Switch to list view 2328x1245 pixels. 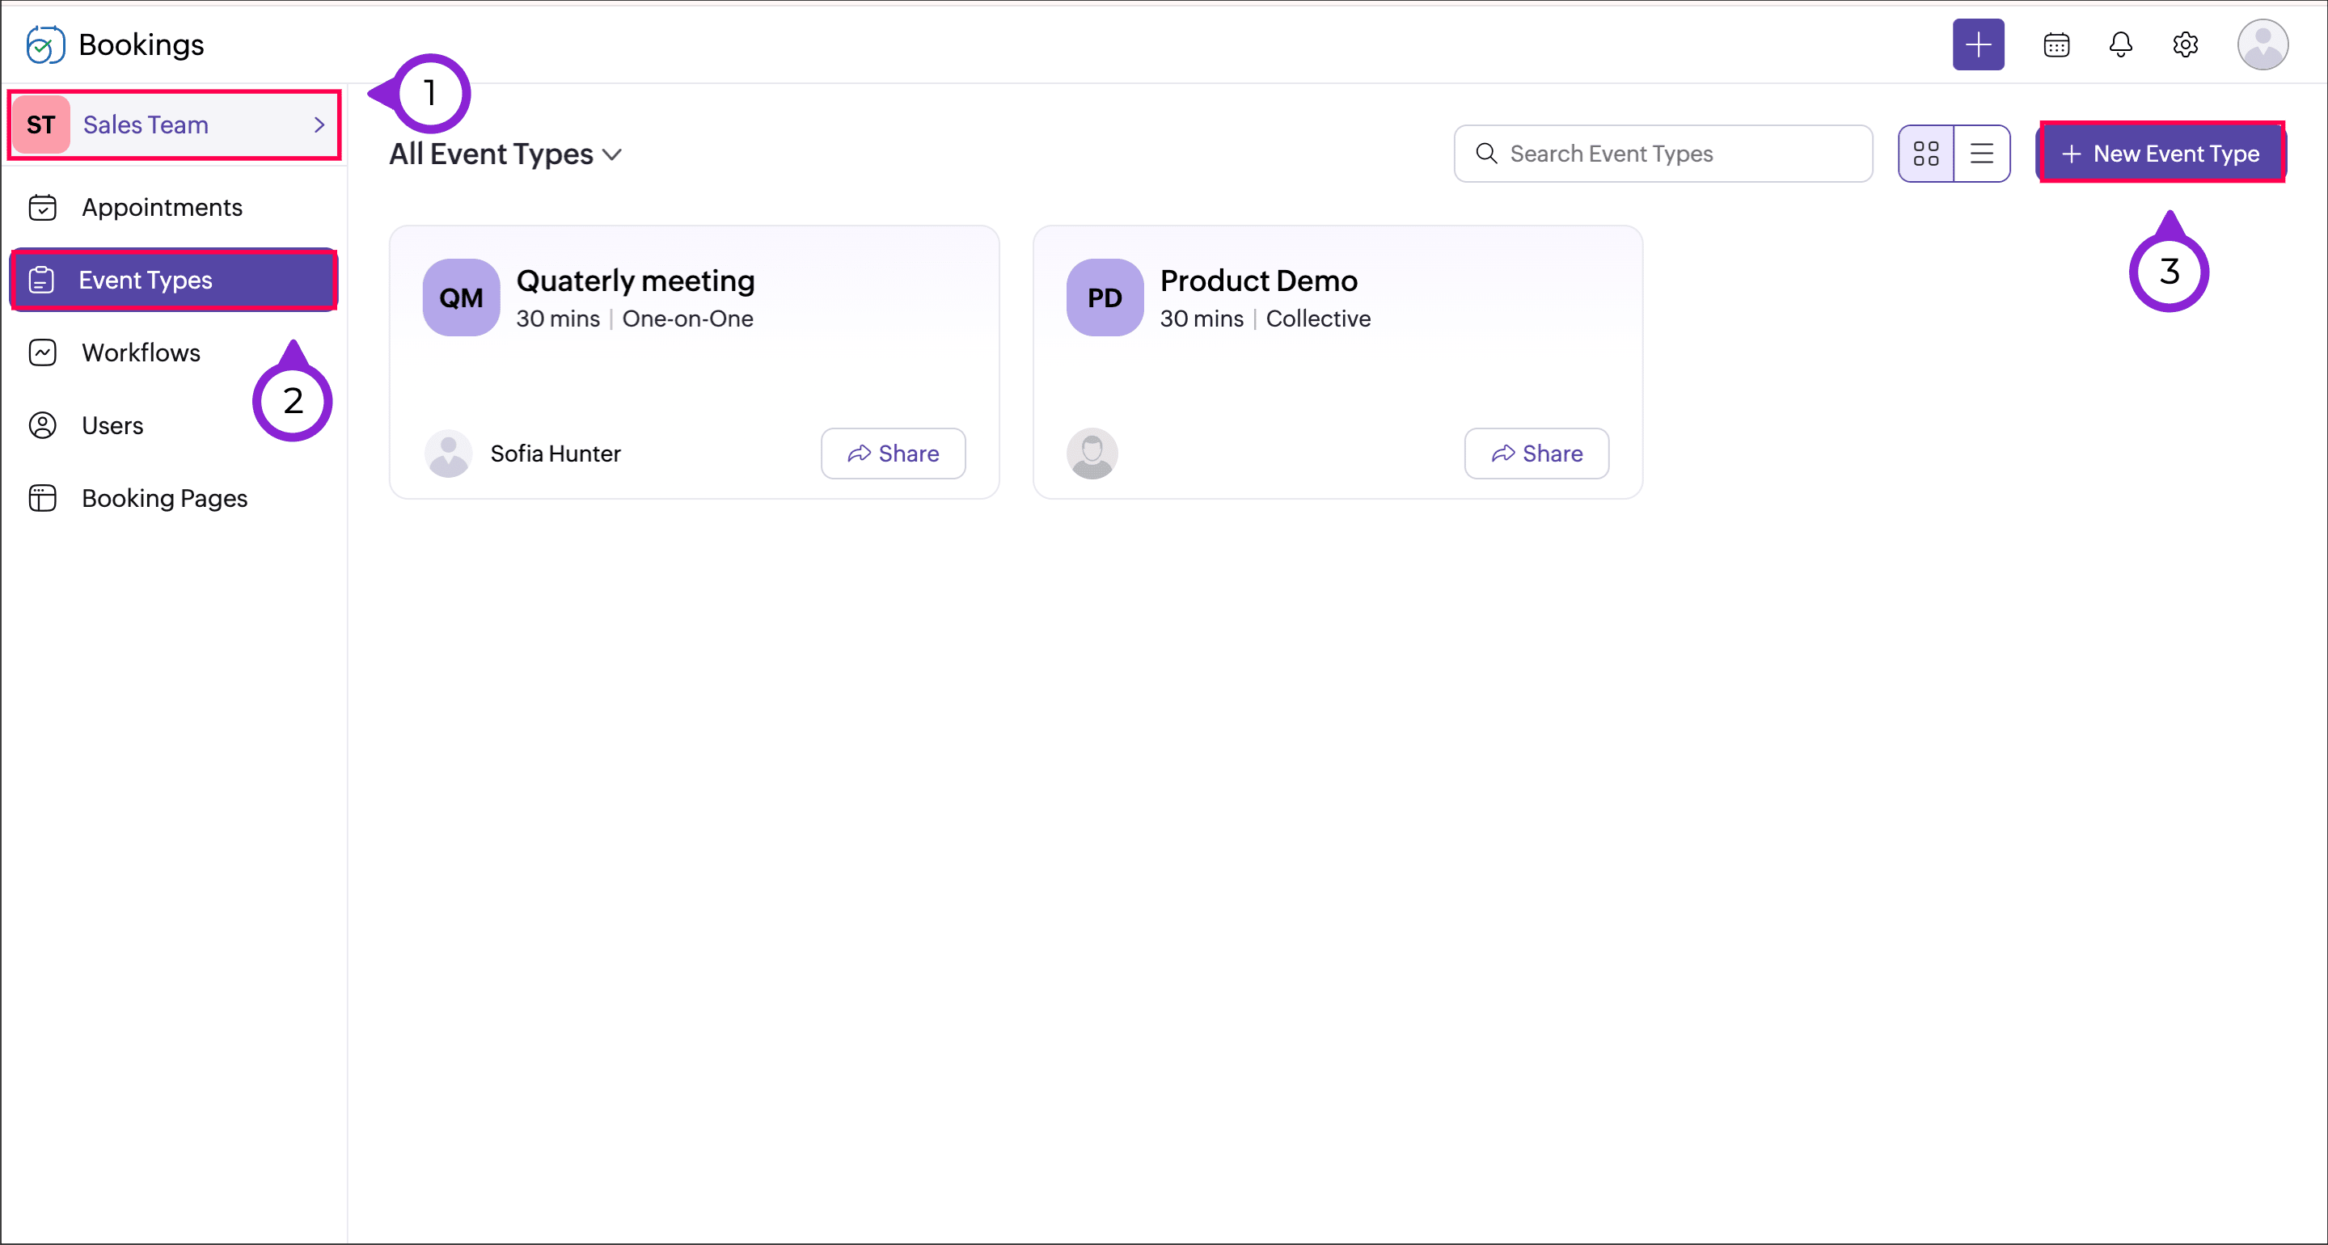[1981, 154]
